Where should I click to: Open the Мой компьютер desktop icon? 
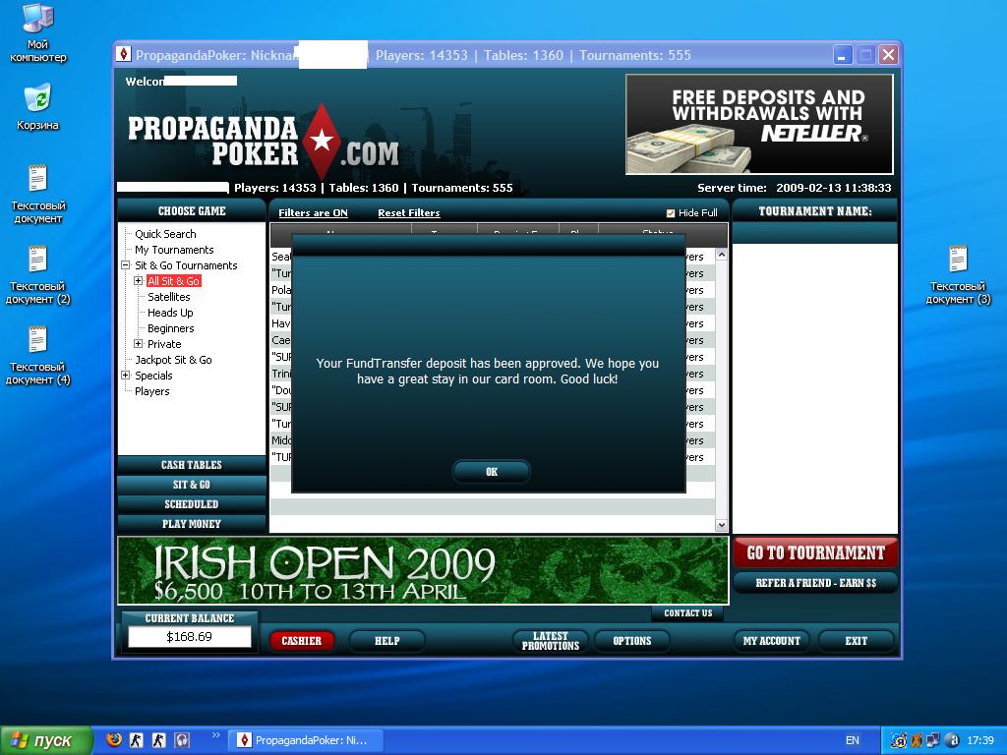[37, 20]
